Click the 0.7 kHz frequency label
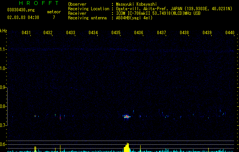Viewport: 239px width, 152px height. [x=3, y=125]
